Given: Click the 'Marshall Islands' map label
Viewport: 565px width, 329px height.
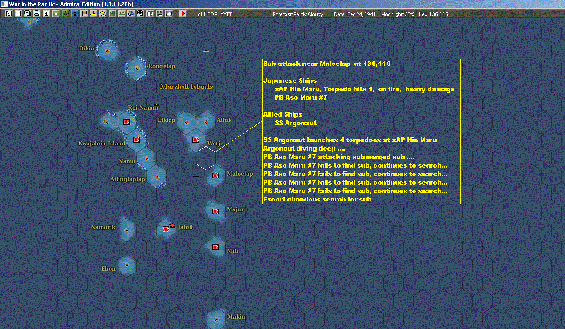Looking at the screenshot, I should (x=186, y=87).
